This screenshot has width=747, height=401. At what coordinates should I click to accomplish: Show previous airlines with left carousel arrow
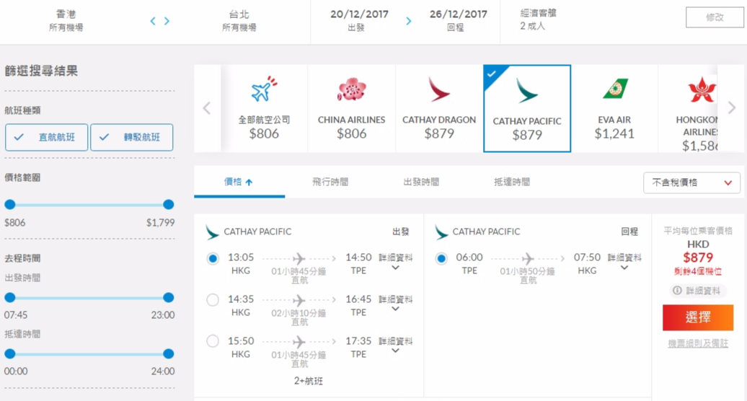(207, 108)
